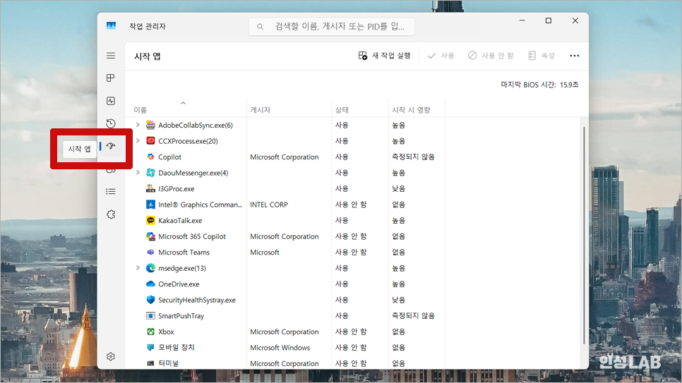Click 낮음 impact in I3GProc.exe row
The image size is (682, 383).
click(x=398, y=188)
